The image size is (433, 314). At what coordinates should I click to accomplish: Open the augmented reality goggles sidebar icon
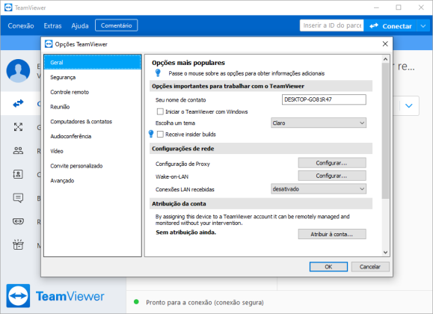tap(18, 221)
